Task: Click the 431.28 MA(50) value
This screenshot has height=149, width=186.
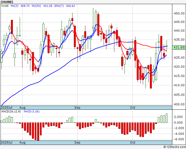Action: [x=48, y=6]
